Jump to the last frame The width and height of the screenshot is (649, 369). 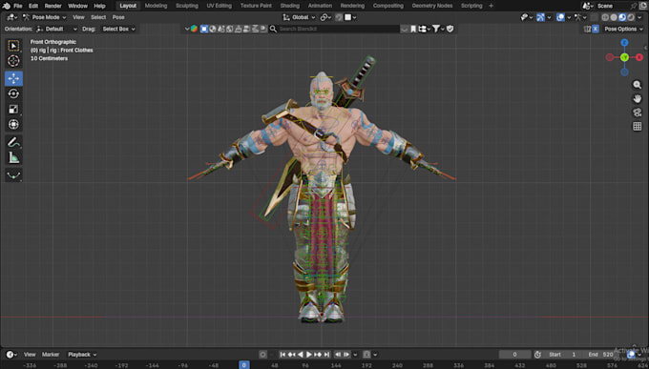pos(326,355)
